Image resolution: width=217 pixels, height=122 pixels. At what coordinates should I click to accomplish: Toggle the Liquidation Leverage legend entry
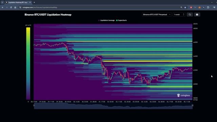(x=106, y=20)
